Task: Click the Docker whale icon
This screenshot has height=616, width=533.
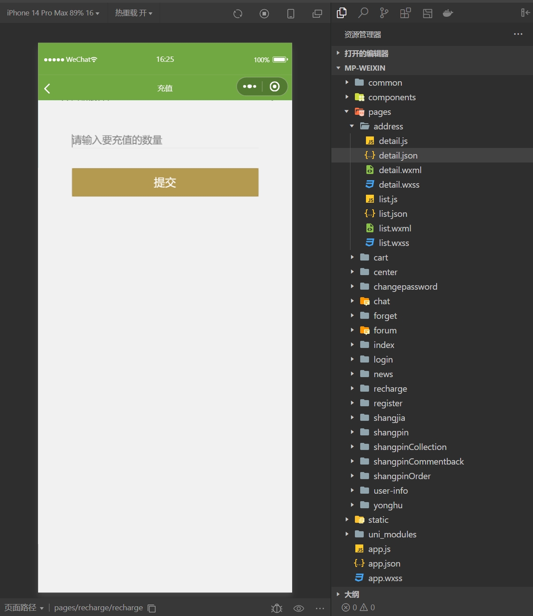Action: click(448, 13)
